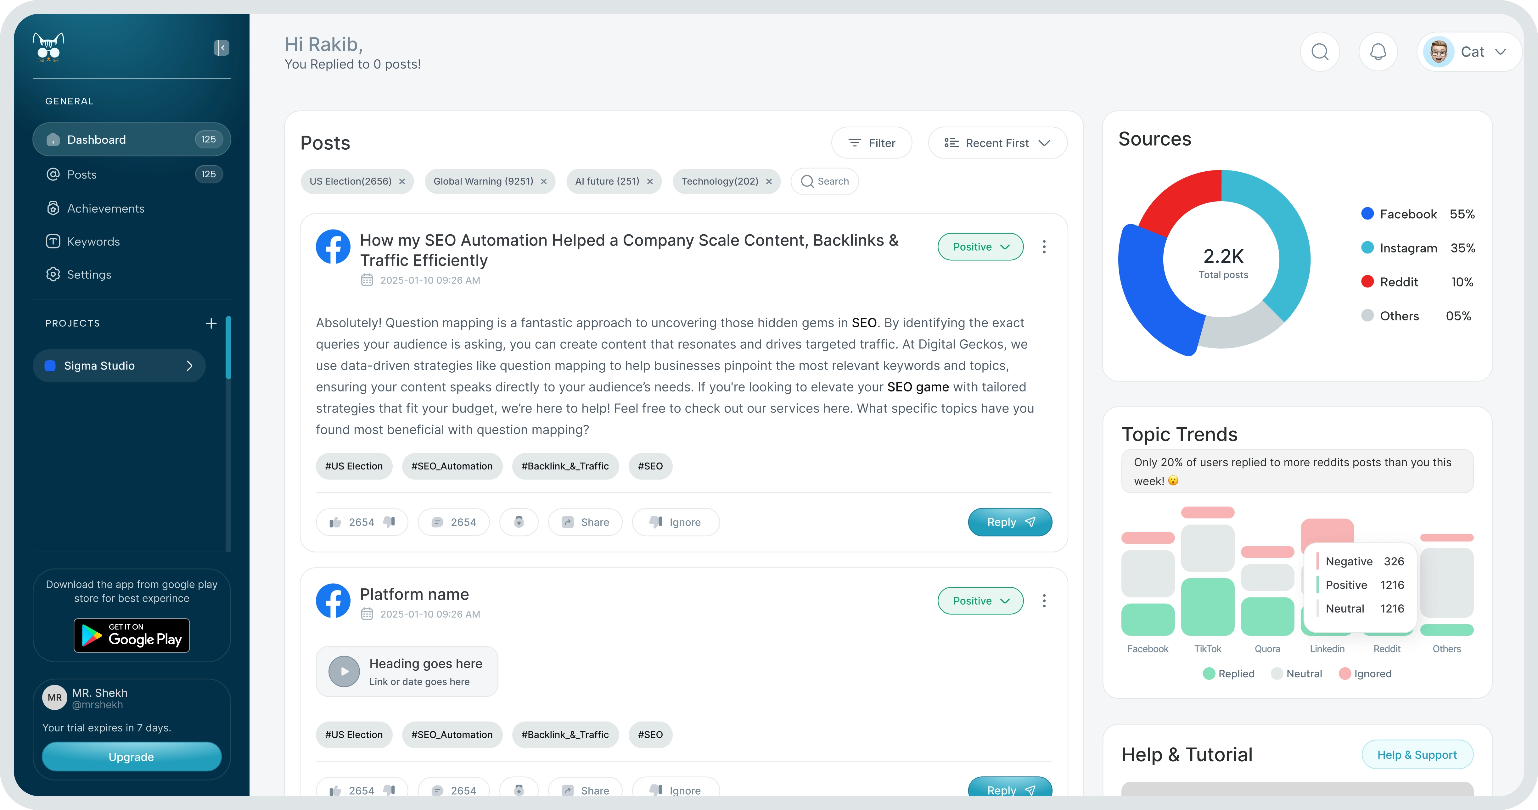Image resolution: width=1538 pixels, height=810 pixels.
Task: Click the bot shield icon on the first post
Action: [518, 521]
